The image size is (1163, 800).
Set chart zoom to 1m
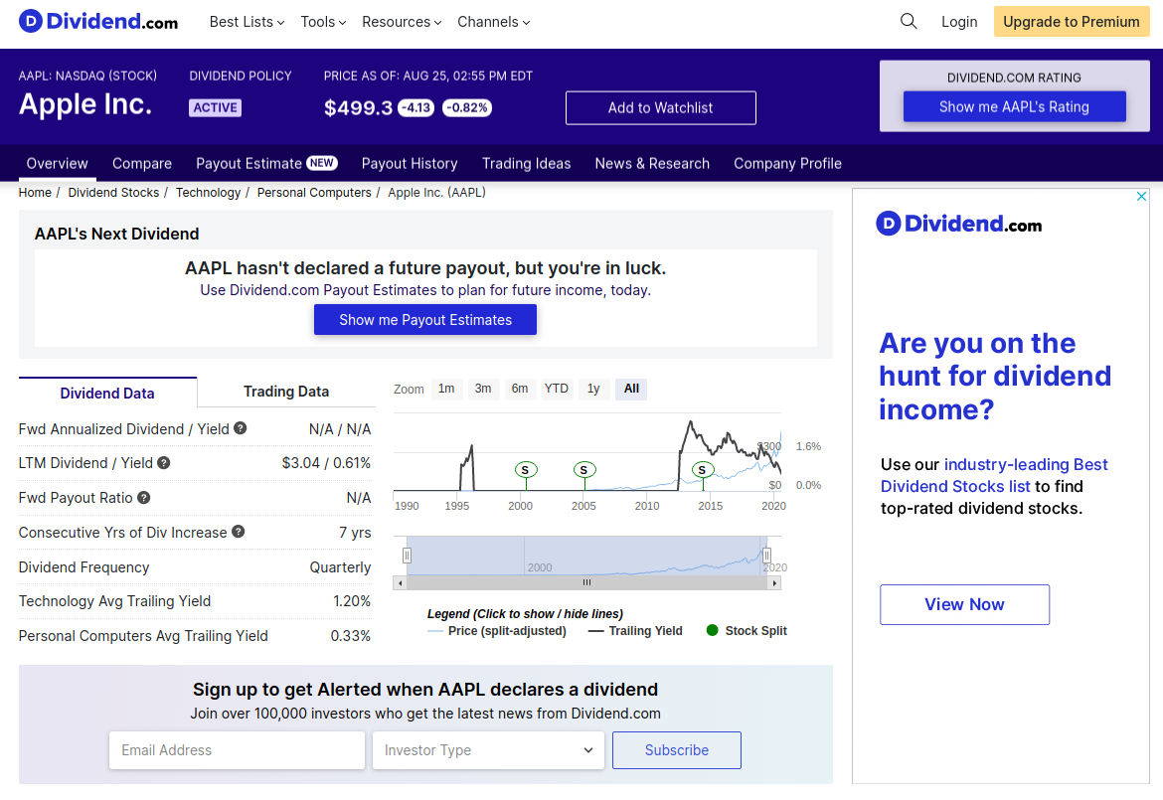pos(446,389)
